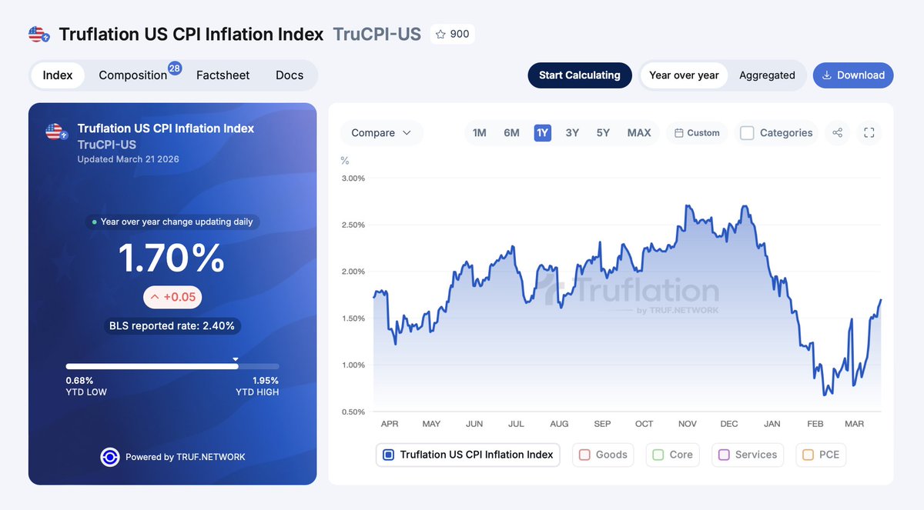Select the 5Y time range
This screenshot has width=924, height=510.
603,133
